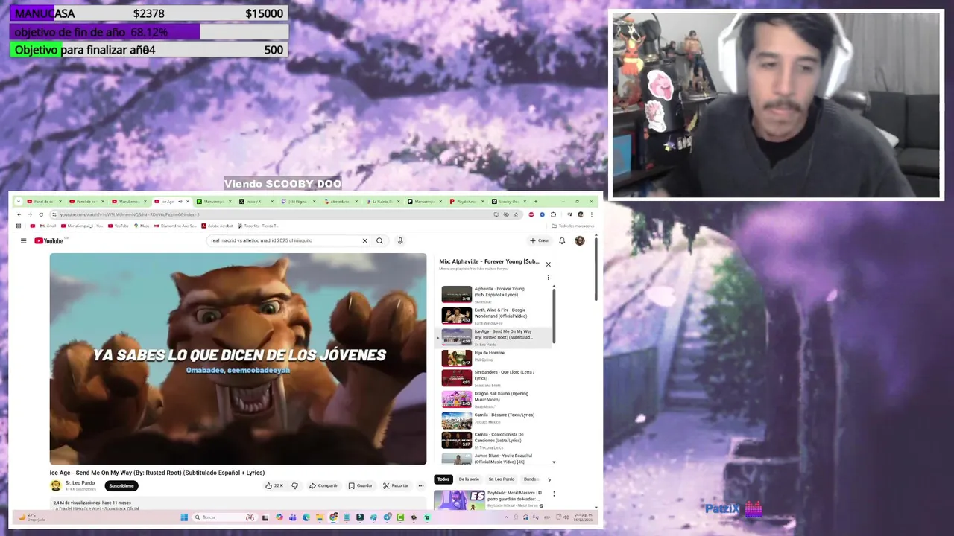Play Dragon Ball Daima Opening video
Viewport: 954px width, 536px height.
tap(495, 400)
